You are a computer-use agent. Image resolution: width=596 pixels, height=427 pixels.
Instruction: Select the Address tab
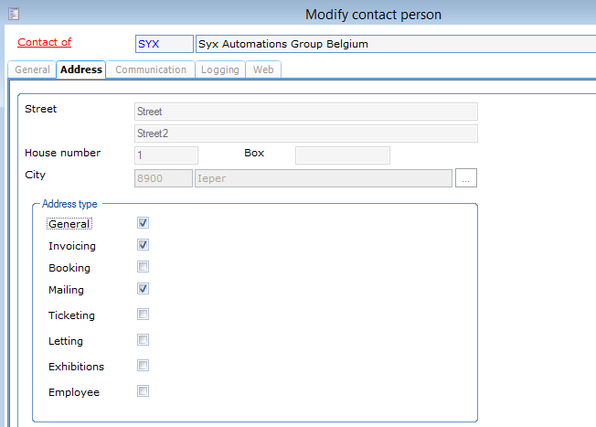pos(81,69)
